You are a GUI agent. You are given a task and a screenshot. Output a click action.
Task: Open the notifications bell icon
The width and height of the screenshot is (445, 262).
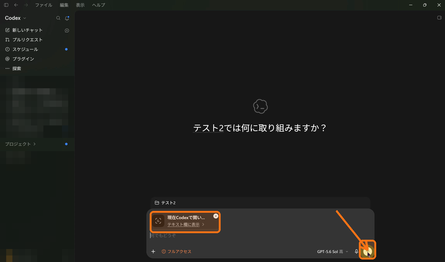tap(67, 18)
